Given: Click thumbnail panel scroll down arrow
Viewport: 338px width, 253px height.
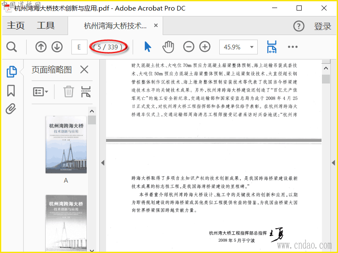Looking at the screenshot, I should pos(92,250).
